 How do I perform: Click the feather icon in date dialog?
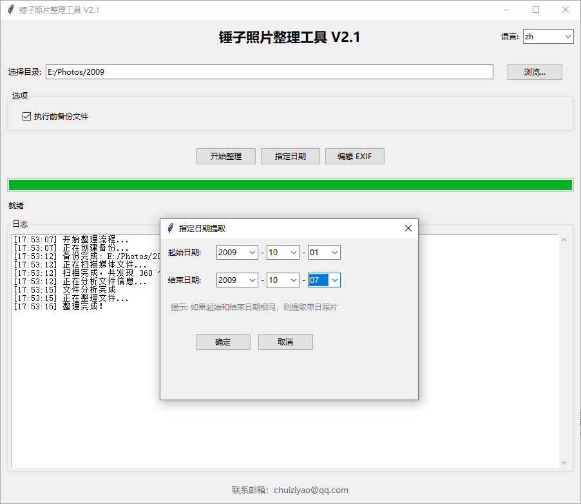pos(170,228)
